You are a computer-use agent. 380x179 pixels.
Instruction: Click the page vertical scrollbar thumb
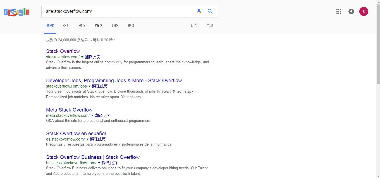pyautogui.click(x=378, y=44)
